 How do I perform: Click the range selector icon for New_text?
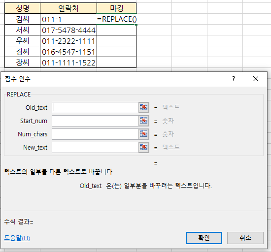coord(144,147)
